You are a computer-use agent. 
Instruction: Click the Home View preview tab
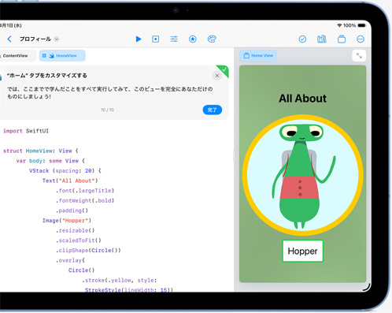[x=258, y=56]
